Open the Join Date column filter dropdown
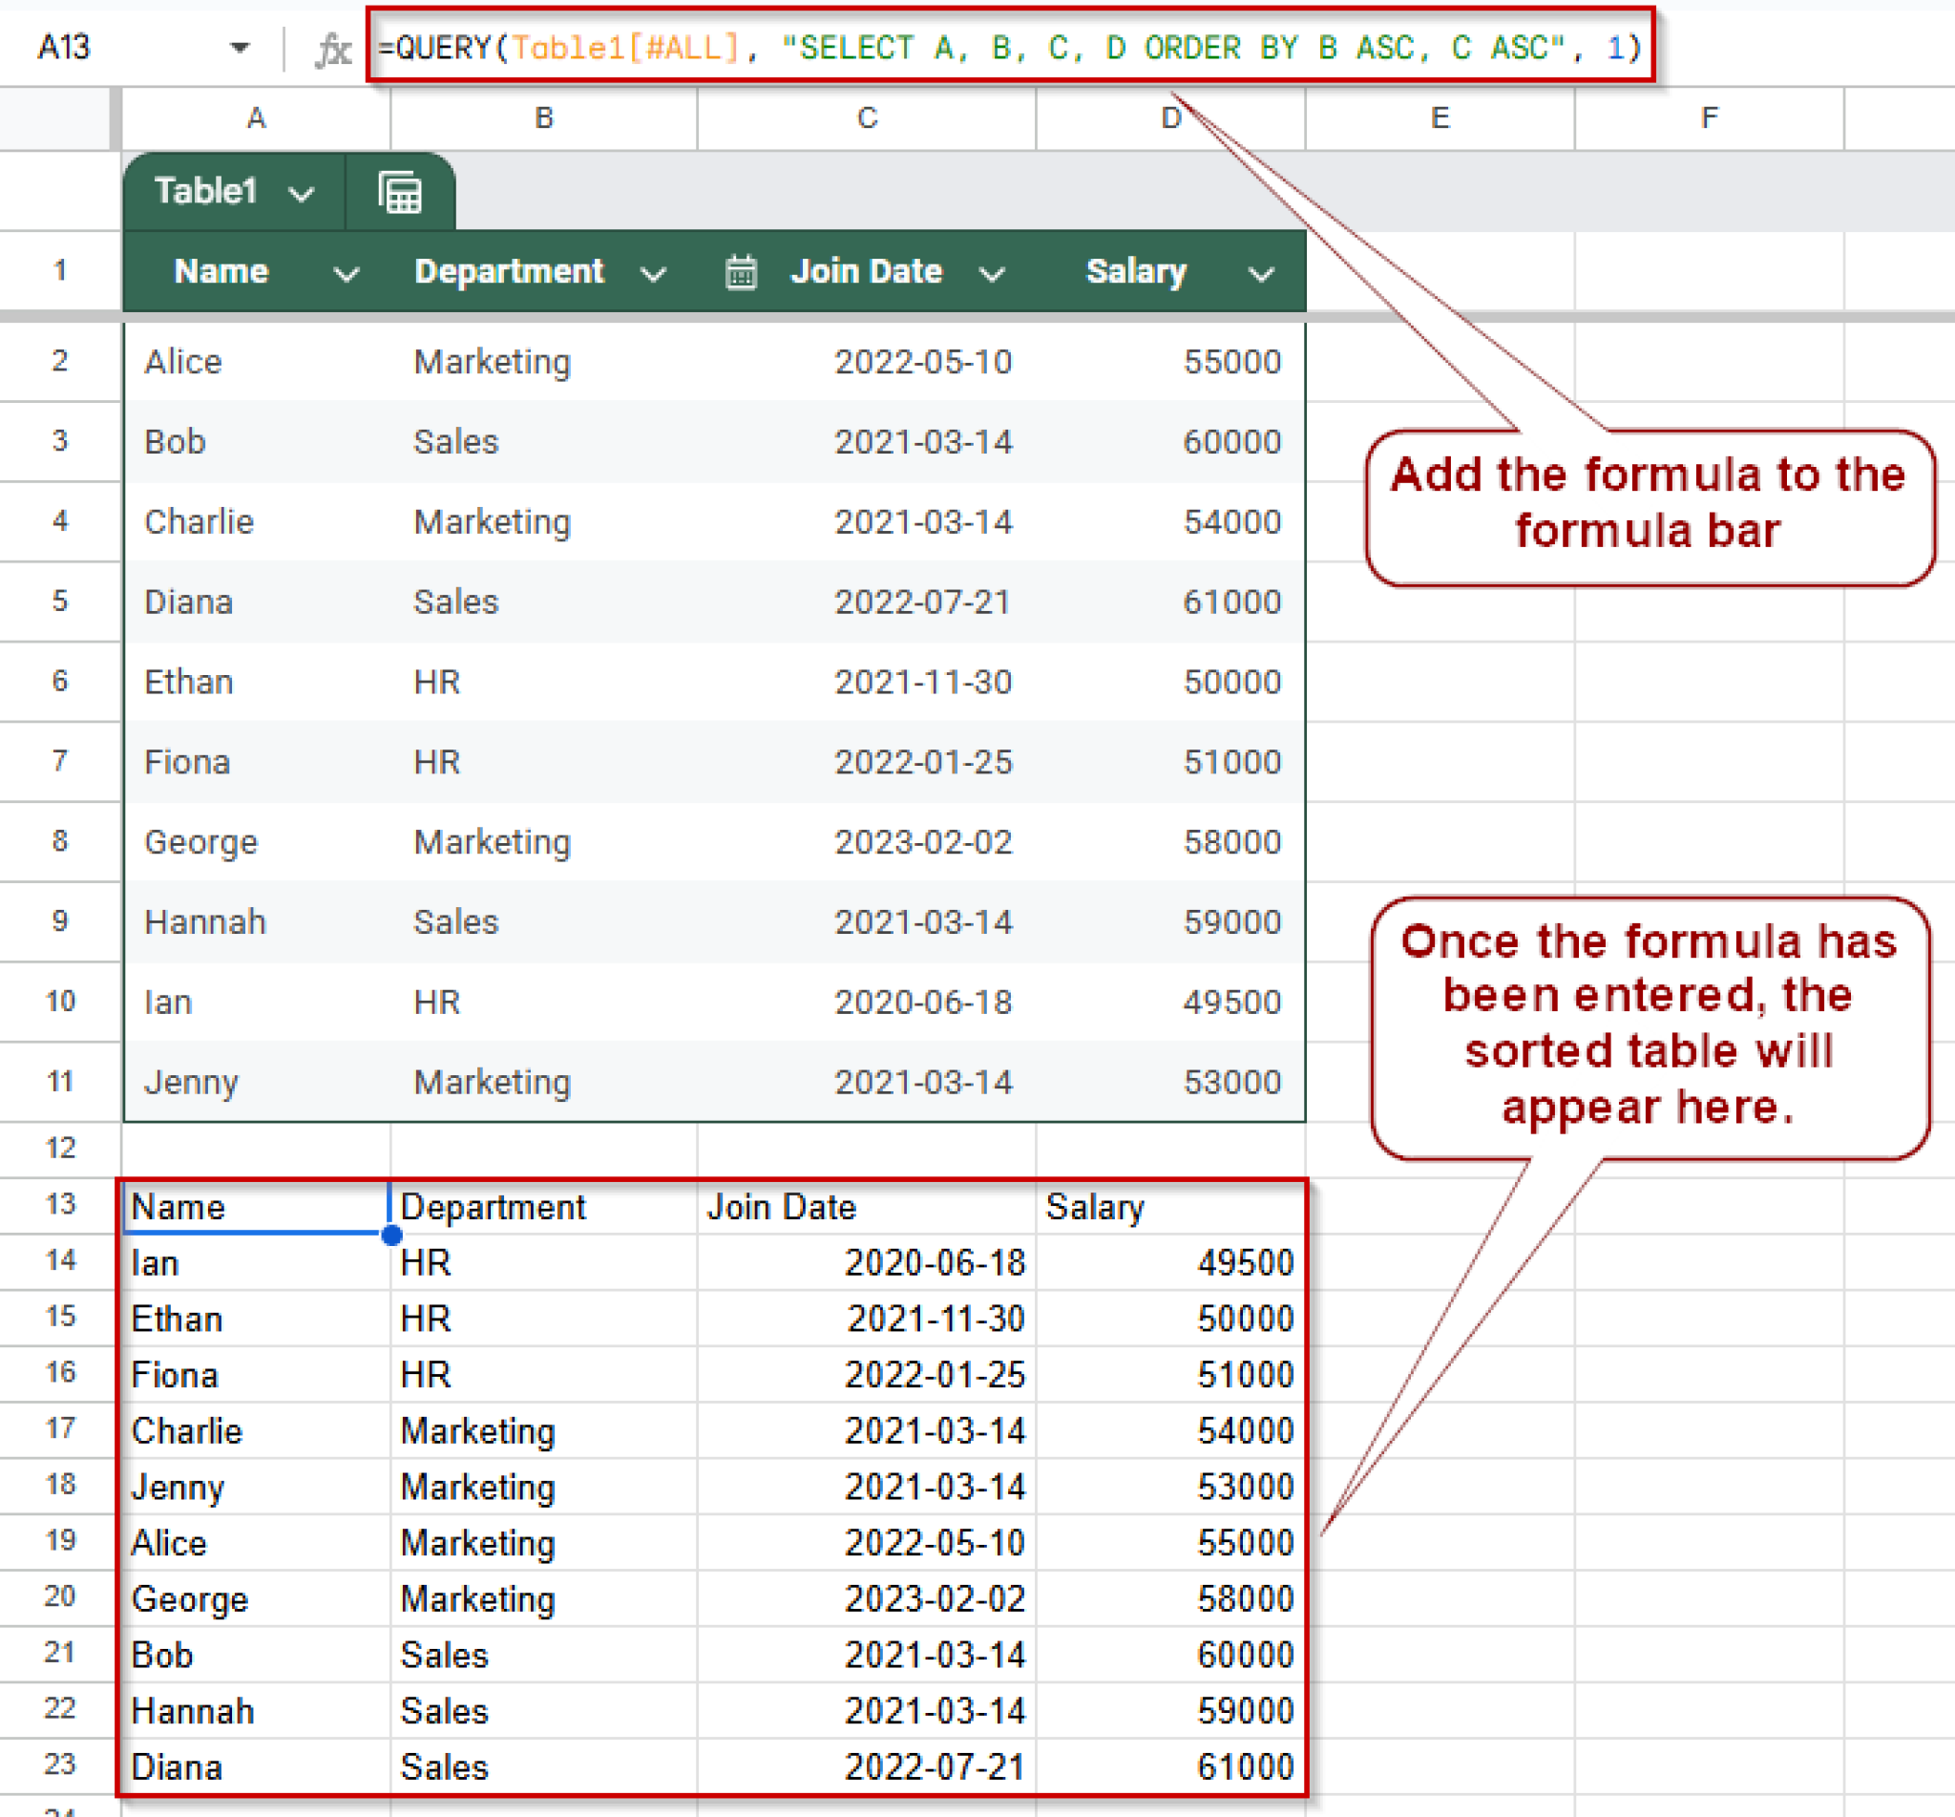The height and width of the screenshot is (1817, 1955). pyautogui.click(x=992, y=272)
